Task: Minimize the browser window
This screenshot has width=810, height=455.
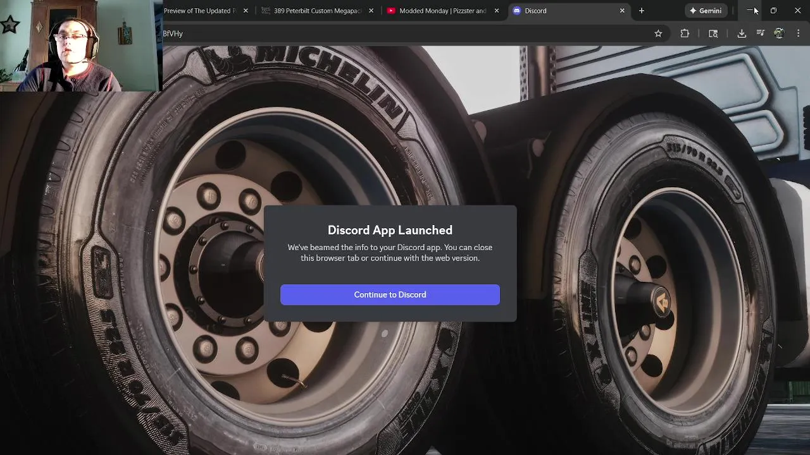Action: (x=750, y=11)
